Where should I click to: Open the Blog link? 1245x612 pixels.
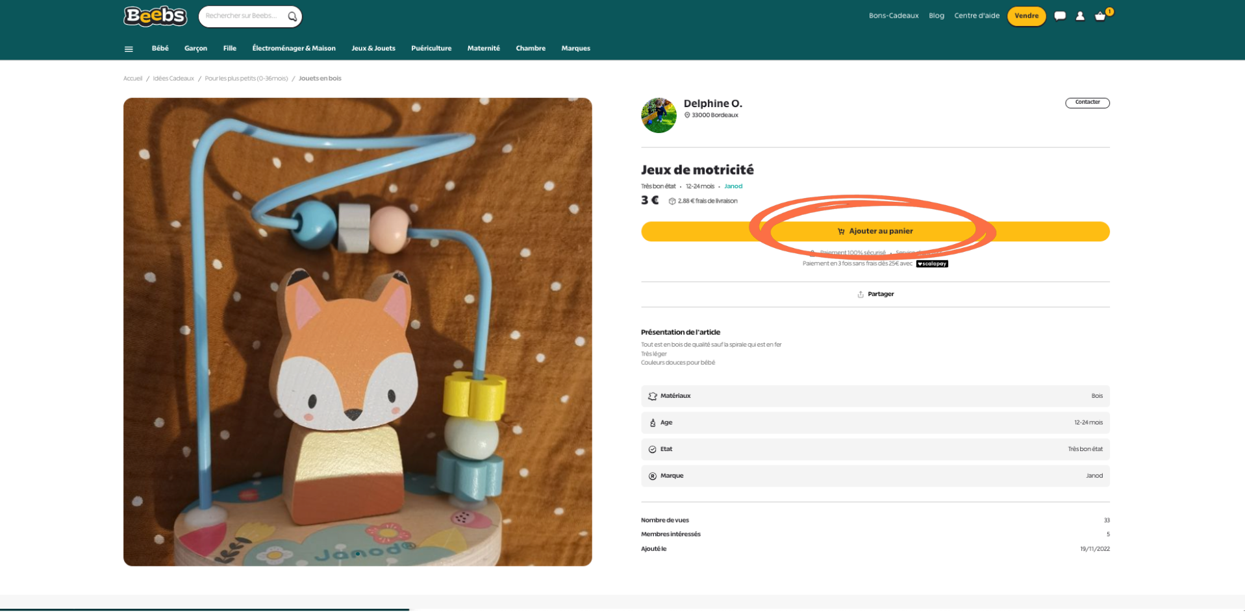click(x=937, y=16)
